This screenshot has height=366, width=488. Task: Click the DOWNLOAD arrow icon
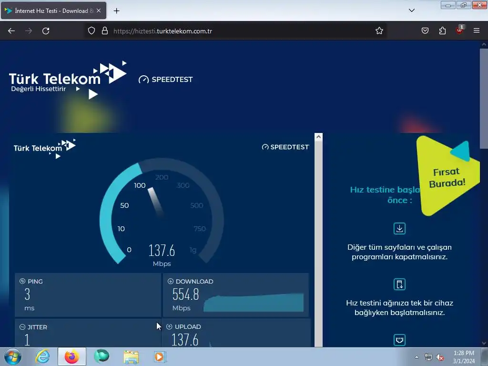[171, 281]
